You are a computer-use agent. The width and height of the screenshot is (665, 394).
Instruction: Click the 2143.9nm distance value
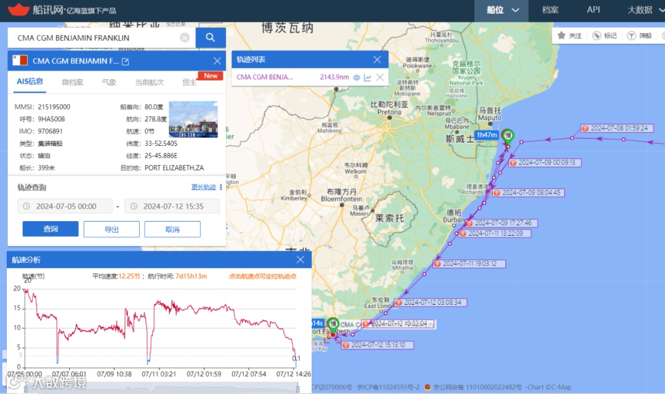click(334, 77)
